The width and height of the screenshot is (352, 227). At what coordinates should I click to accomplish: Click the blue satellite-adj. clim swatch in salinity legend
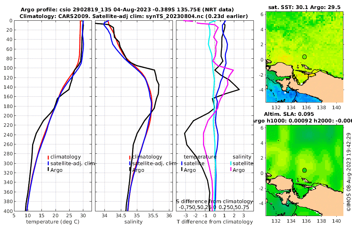tap(130, 164)
